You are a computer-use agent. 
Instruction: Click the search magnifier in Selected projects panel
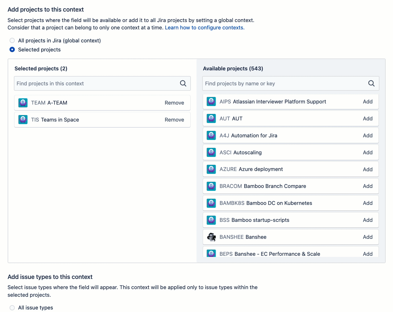click(183, 83)
